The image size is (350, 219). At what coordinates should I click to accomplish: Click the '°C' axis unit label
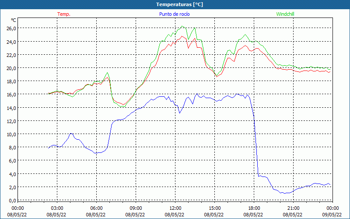tap(14, 20)
